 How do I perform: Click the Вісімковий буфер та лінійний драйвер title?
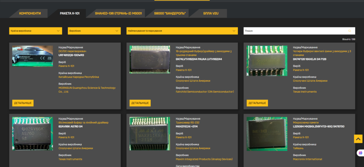pyautogui.click(x=83, y=123)
